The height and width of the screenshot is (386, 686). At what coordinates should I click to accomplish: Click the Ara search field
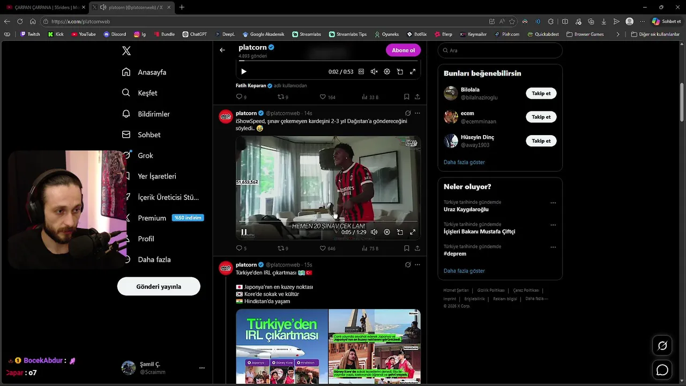(x=500, y=50)
